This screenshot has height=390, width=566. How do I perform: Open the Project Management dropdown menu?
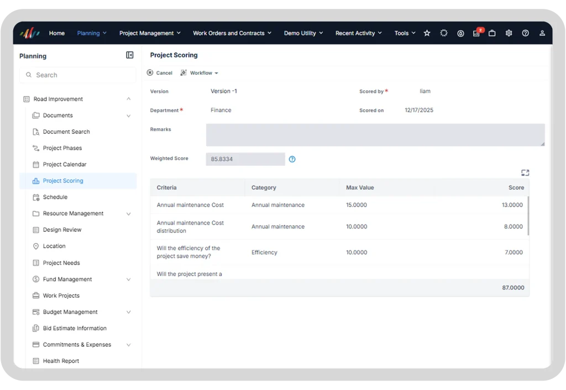[x=150, y=33]
